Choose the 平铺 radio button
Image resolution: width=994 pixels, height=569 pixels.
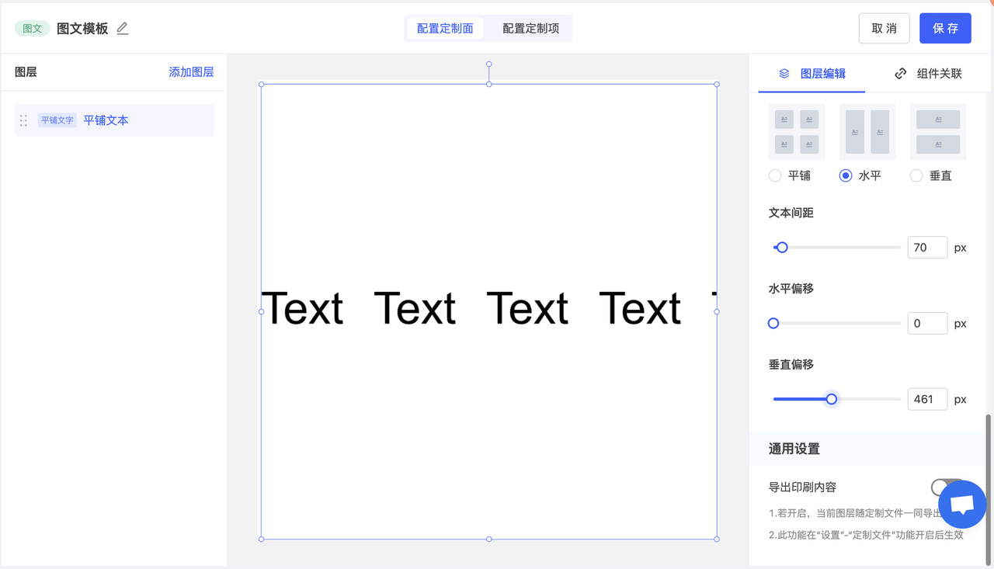(x=775, y=175)
